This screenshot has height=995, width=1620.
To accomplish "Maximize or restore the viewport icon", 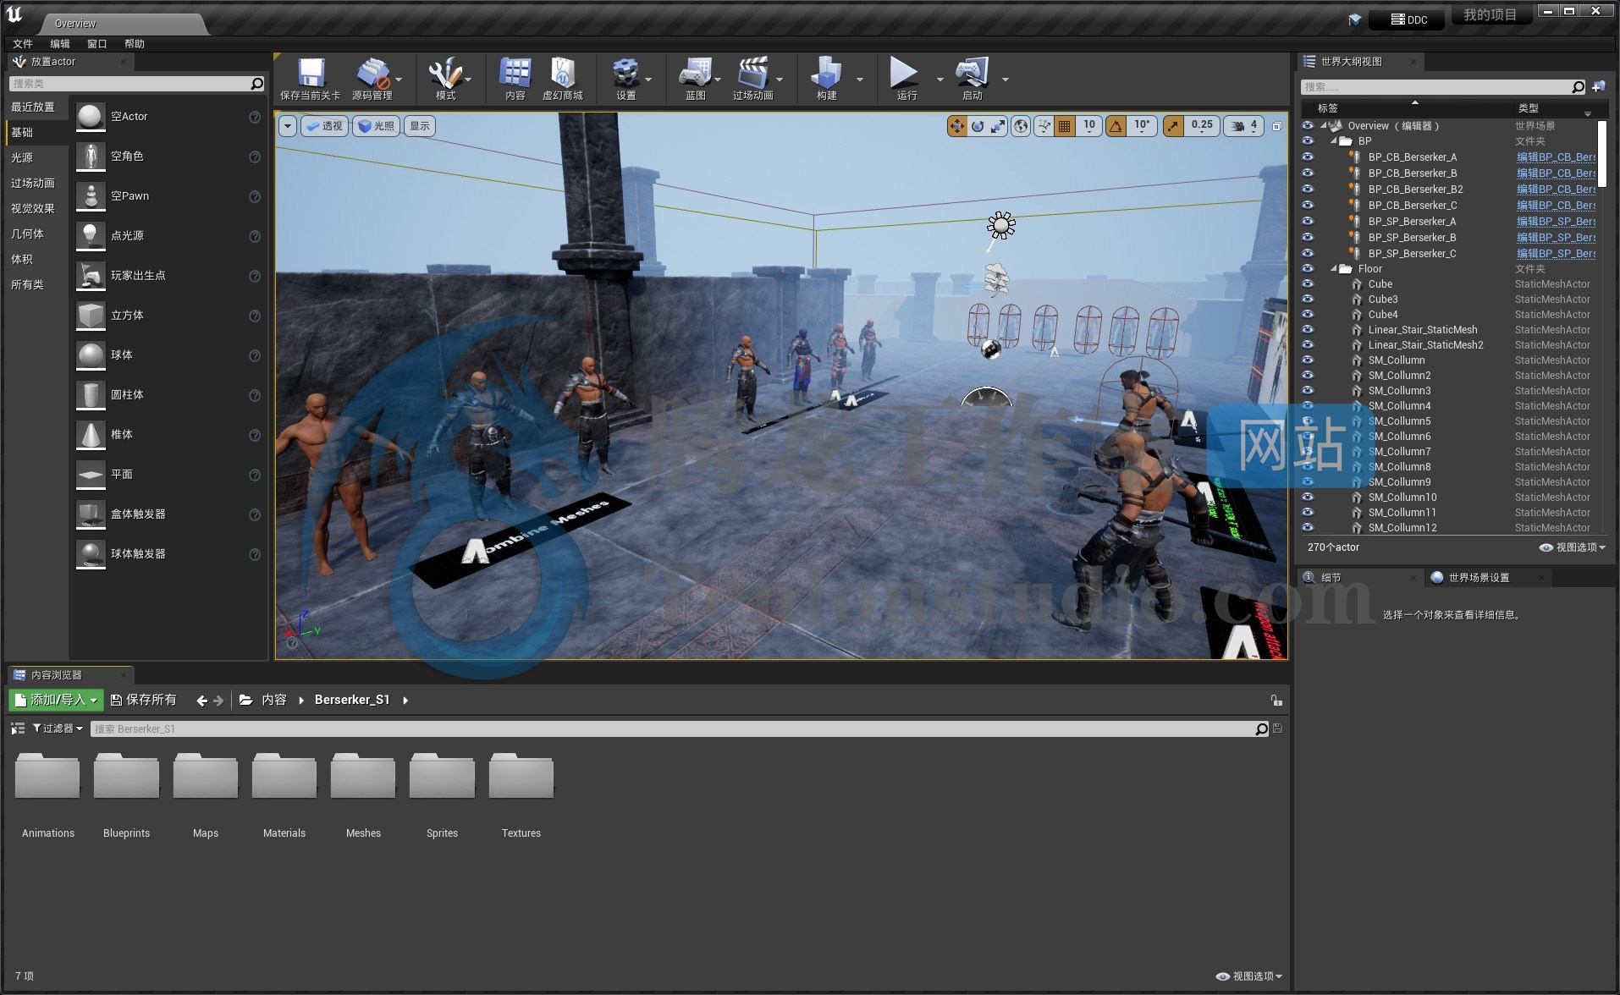I will coord(1277,126).
